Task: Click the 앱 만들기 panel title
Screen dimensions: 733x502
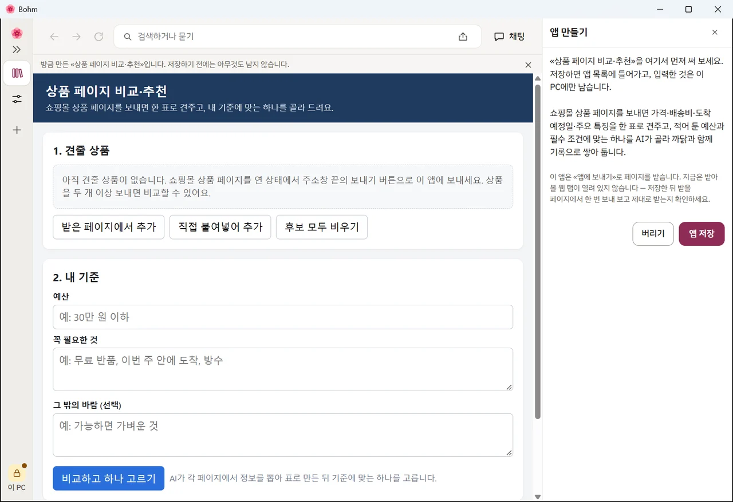Action: [569, 33]
